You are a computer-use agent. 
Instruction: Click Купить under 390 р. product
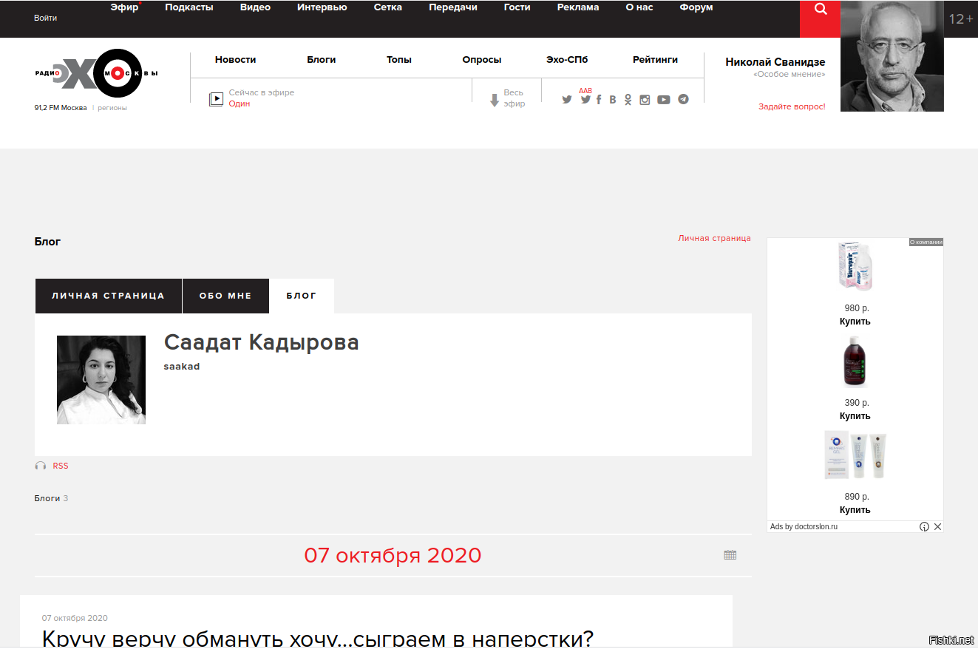click(855, 416)
